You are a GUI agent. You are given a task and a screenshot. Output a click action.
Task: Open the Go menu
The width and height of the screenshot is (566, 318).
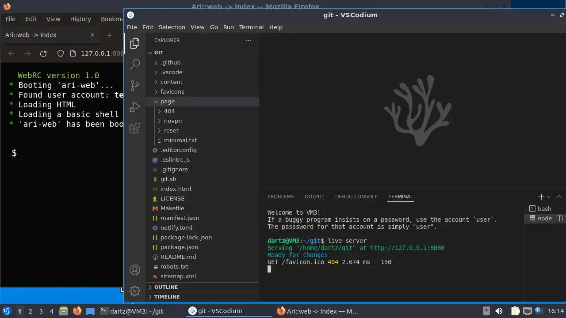pos(214,27)
